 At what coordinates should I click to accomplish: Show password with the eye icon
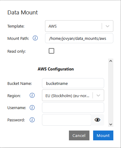click(97, 120)
